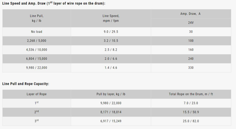Click the "4,536 / 10,000" line pull cell
The height and width of the screenshot is (129, 236).
click(36, 50)
